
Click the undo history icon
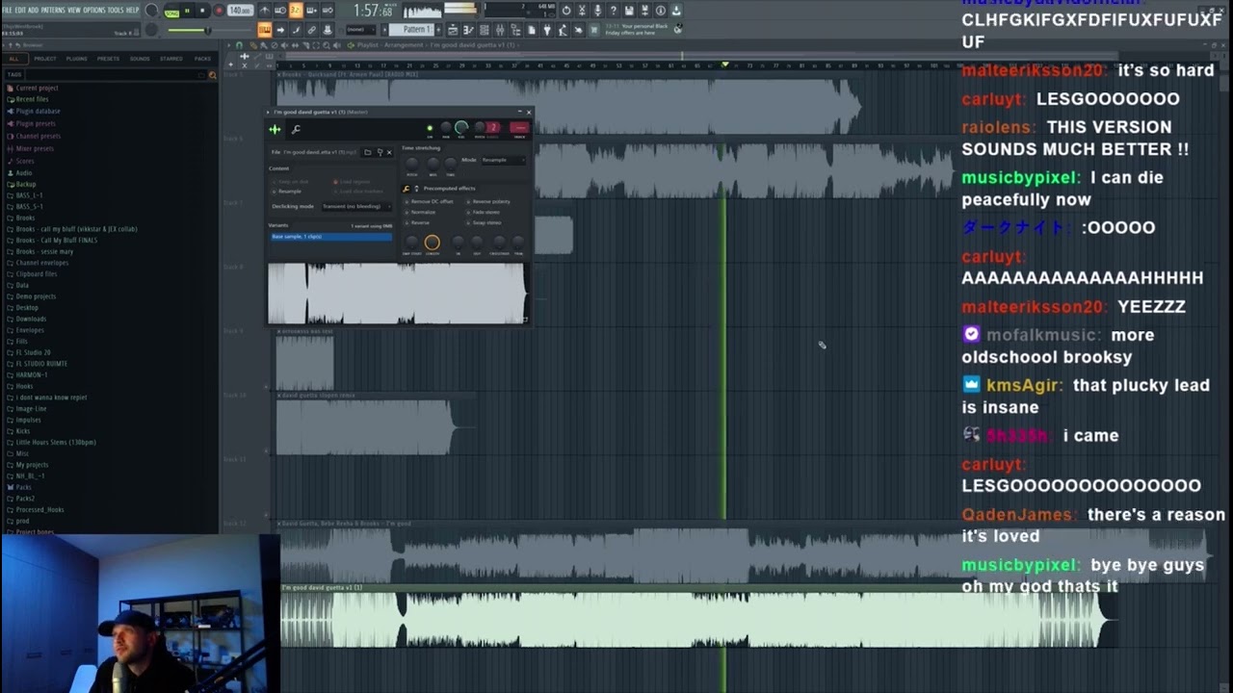[x=566, y=11]
